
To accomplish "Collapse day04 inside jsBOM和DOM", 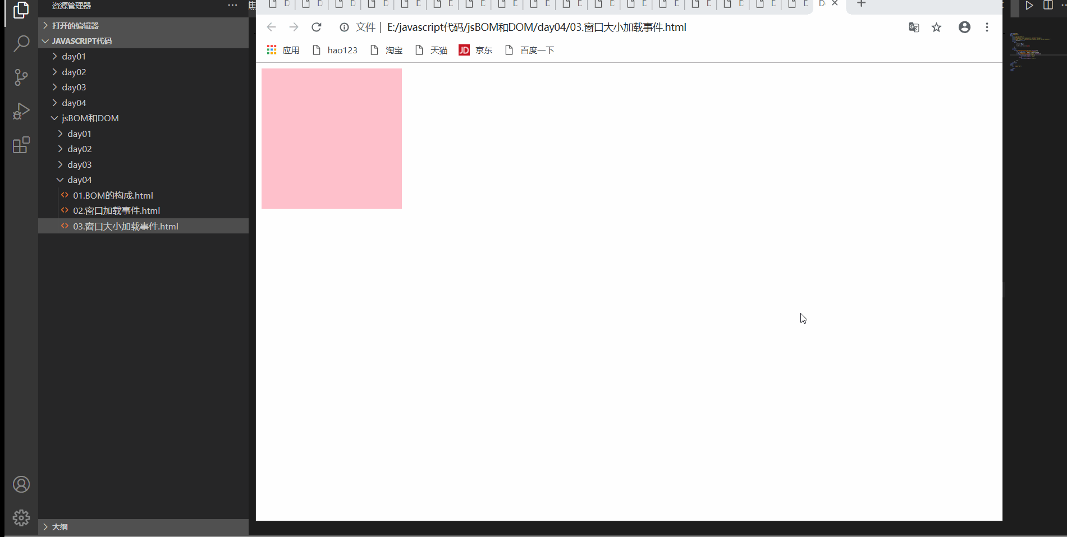I will (x=143, y=180).
